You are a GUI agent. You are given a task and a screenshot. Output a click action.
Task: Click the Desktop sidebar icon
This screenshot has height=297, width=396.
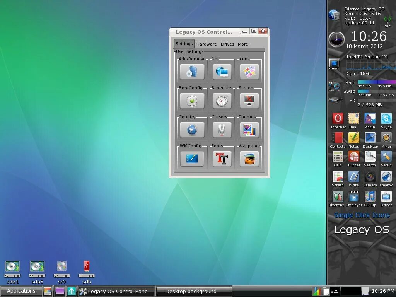coord(370,138)
